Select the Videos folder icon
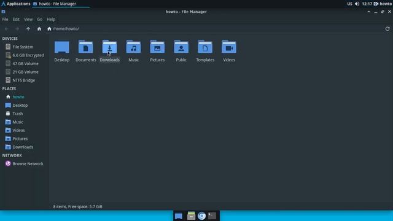 click(x=229, y=47)
